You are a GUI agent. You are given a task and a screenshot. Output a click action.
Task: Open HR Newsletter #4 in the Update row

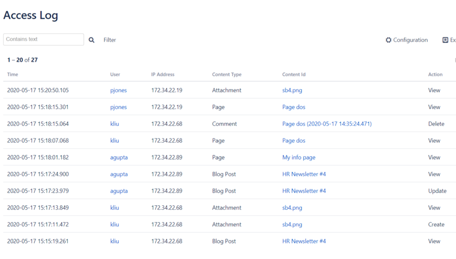(x=304, y=191)
